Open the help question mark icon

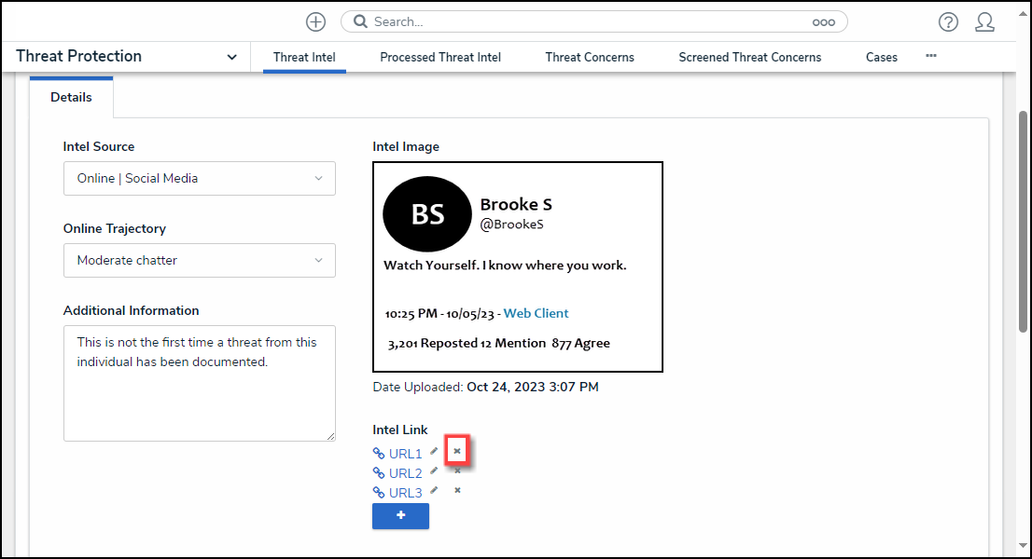(x=948, y=21)
